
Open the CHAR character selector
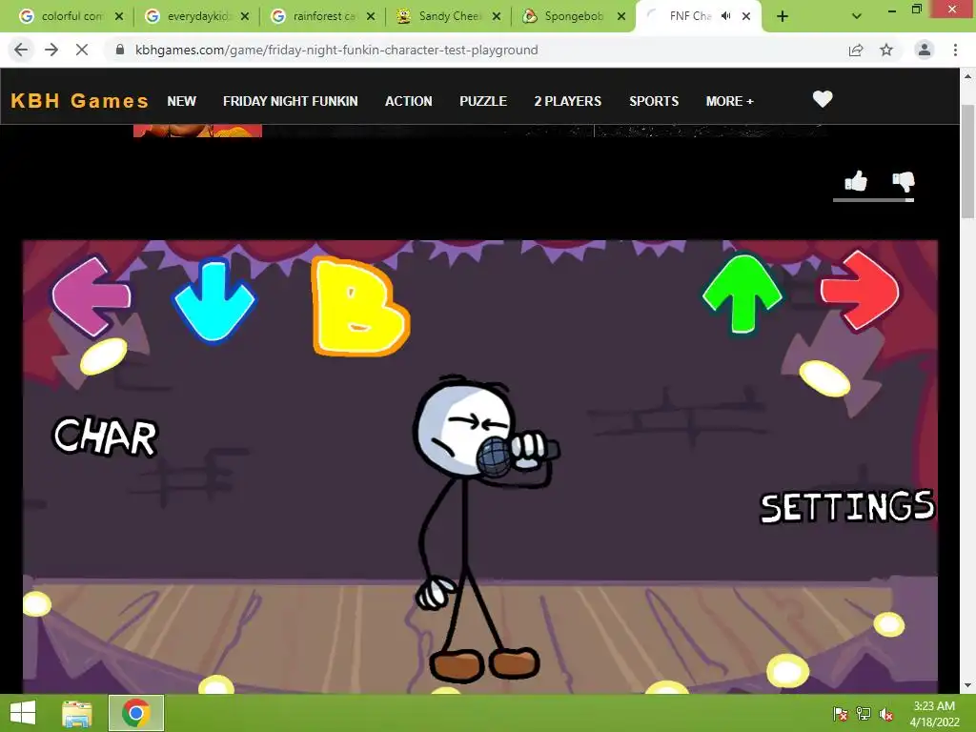click(x=105, y=437)
